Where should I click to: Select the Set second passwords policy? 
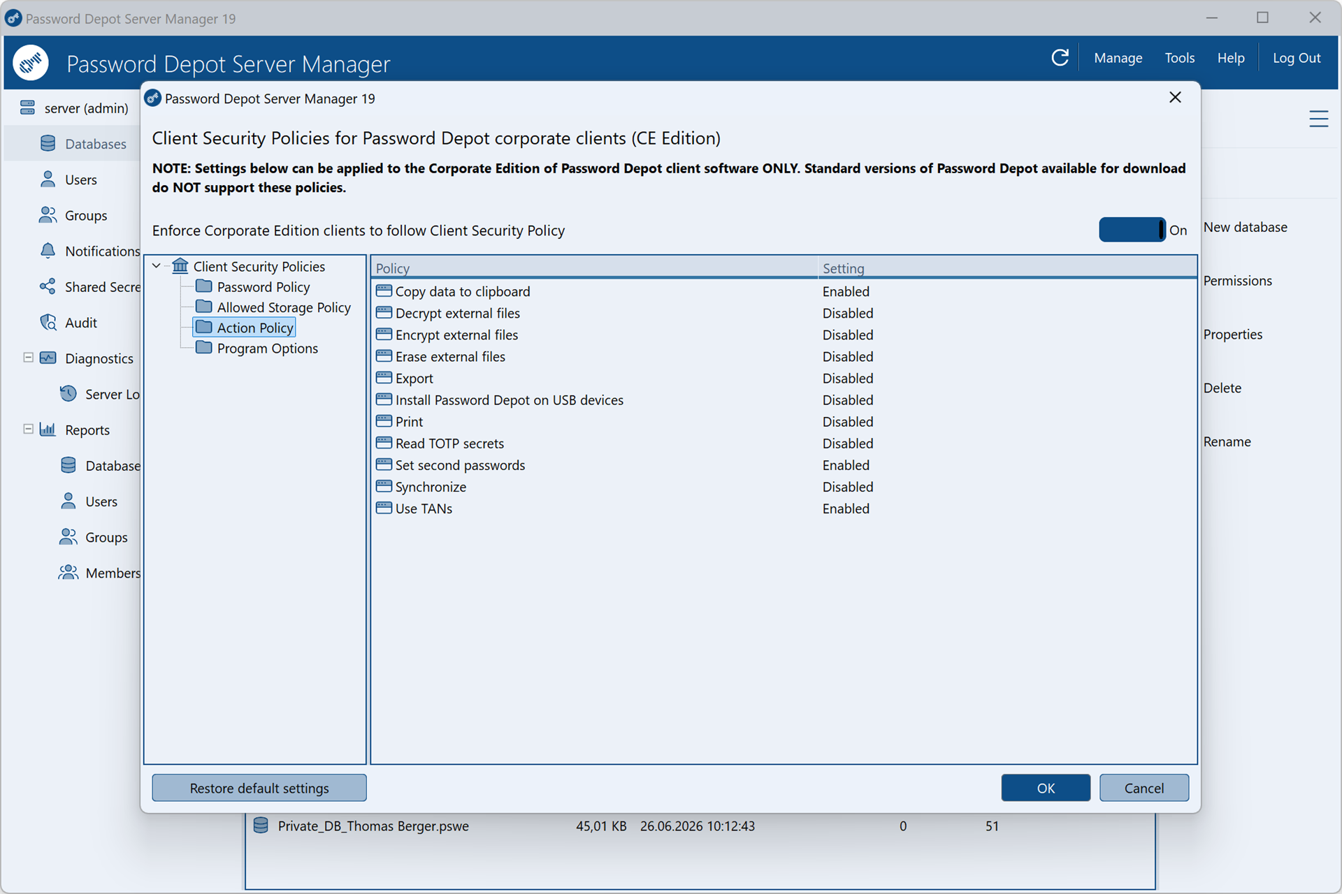coord(783,464)
